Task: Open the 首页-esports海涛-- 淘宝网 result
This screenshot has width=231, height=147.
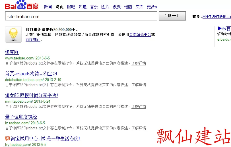Action: (31, 74)
